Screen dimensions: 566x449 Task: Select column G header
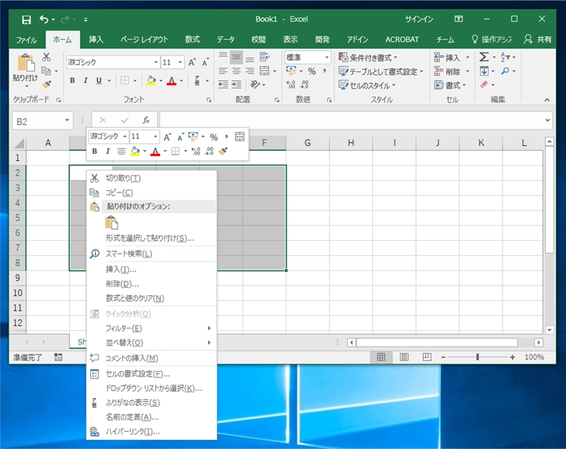point(308,143)
